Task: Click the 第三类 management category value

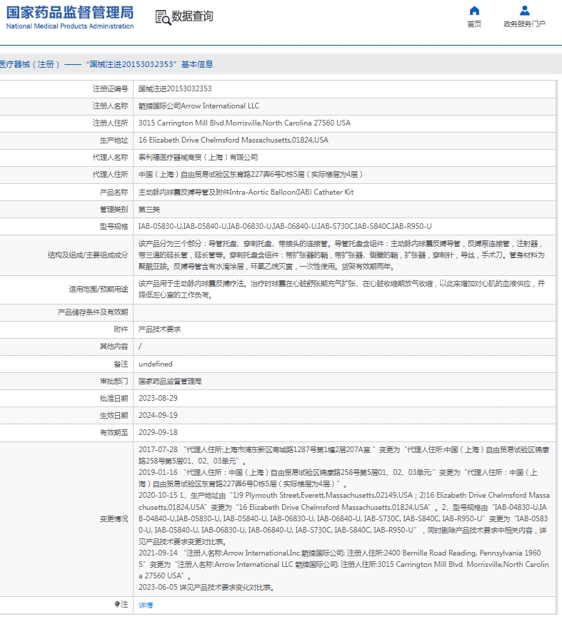Action: [x=149, y=209]
